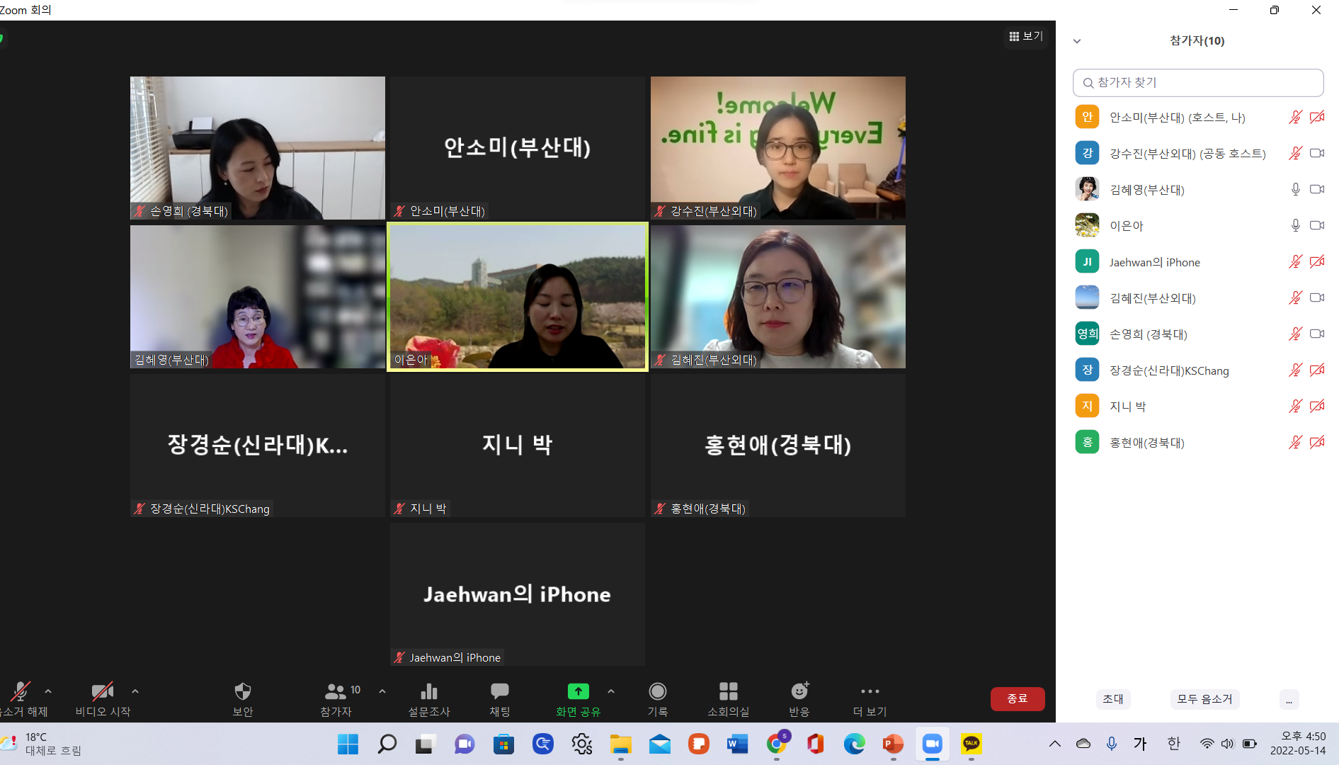1339x765 pixels.
Task: Open the Participants (참가자) people icon
Action: pyautogui.click(x=336, y=692)
